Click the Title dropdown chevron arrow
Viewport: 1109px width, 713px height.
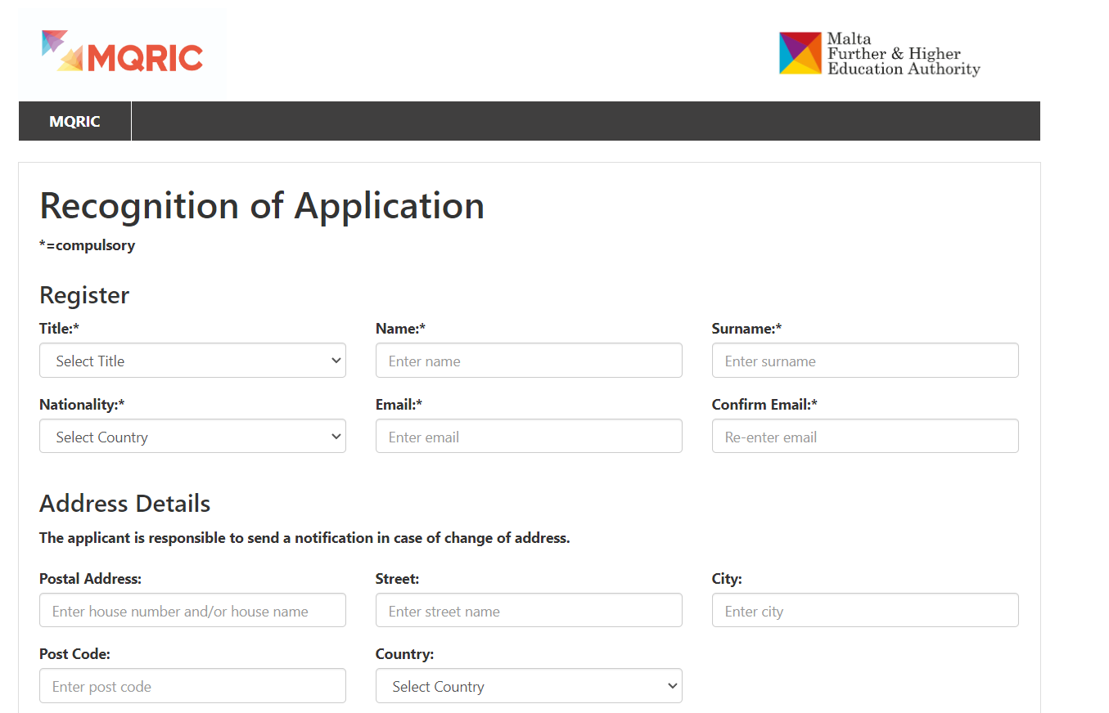(336, 361)
